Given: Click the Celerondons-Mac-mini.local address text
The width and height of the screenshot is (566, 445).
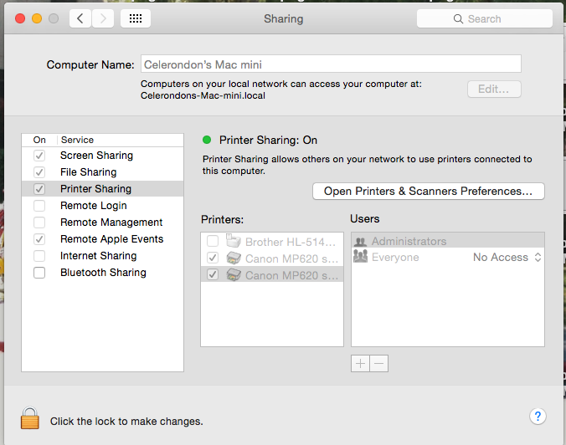Looking at the screenshot, I should pyautogui.click(x=203, y=95).
